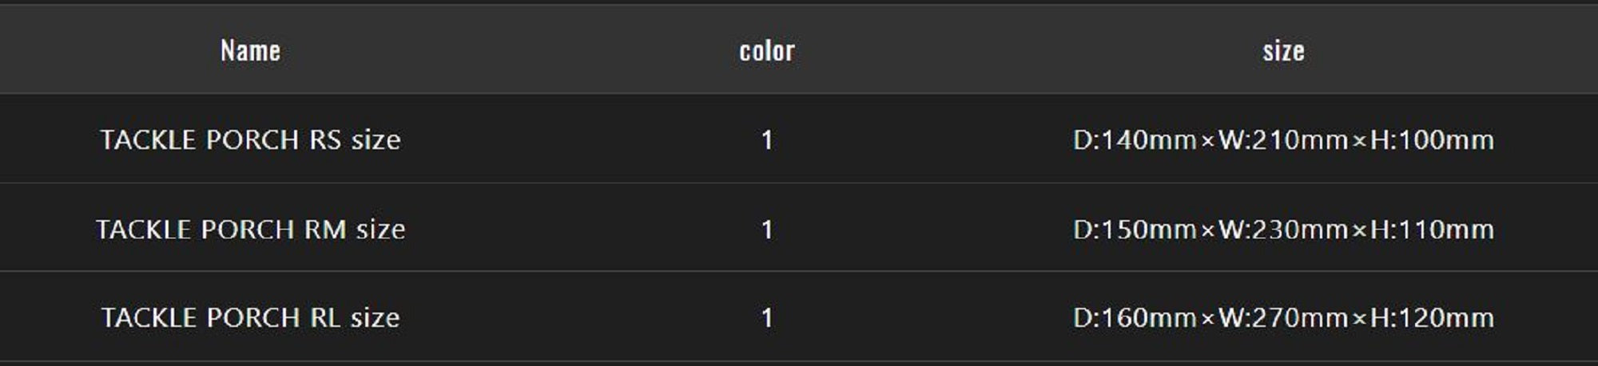The width and height of the screenshot is (1598, 366).
Task: Click the word TACKLE in the RL row
Action: coord(149,318)
